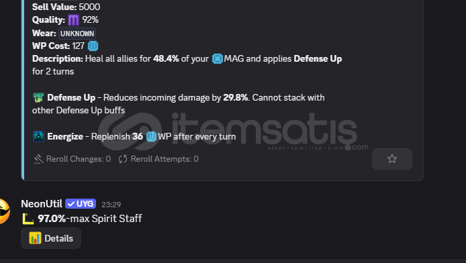Click the bold Defense Up heading
Image resolution: width=466 pixels, height=263 pixels.
click(x=71, y=98)
